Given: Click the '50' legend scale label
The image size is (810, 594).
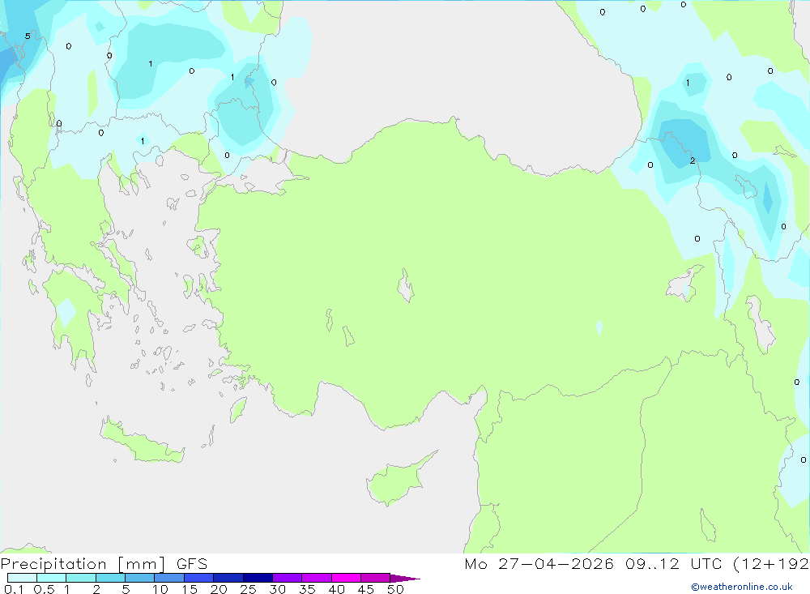Looking at the screenshot, I should [x=395, y=589].
